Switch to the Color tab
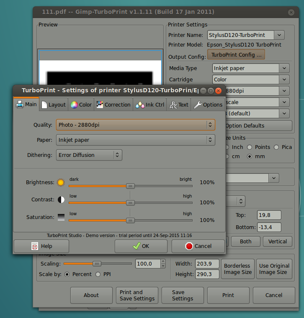This screenshot has width=304, height=318. 81,104
